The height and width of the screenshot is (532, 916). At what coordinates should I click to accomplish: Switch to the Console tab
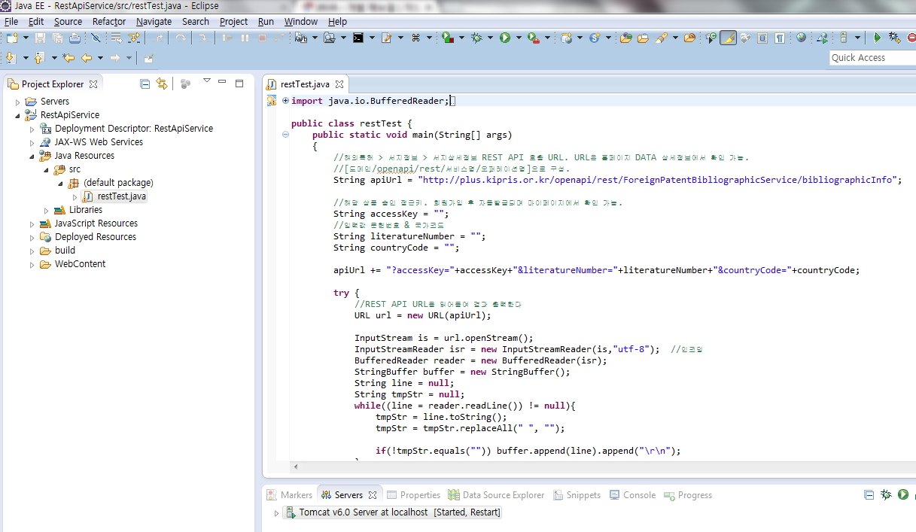pos(639,495)
